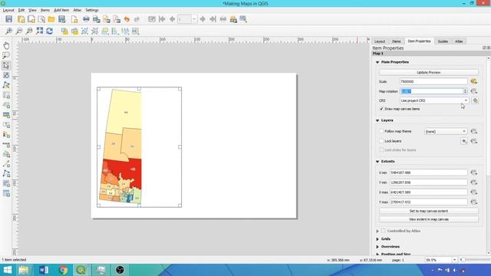The image size is (491, 276).
Task: Click the print layout icon
Action: pos(86,19)
